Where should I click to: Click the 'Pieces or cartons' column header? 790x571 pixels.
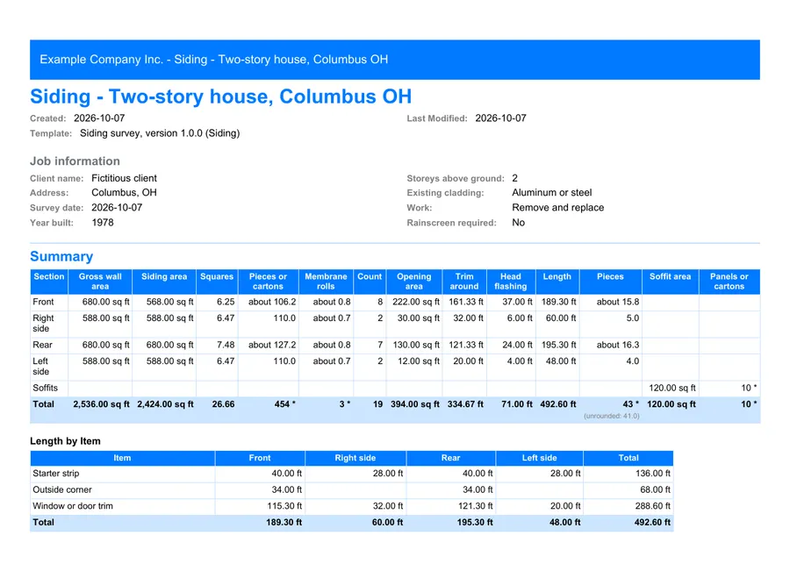pos(268,282)
